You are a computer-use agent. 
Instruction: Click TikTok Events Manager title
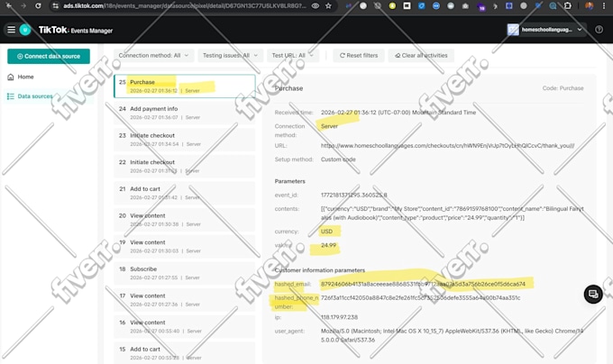tap(76, 30)
